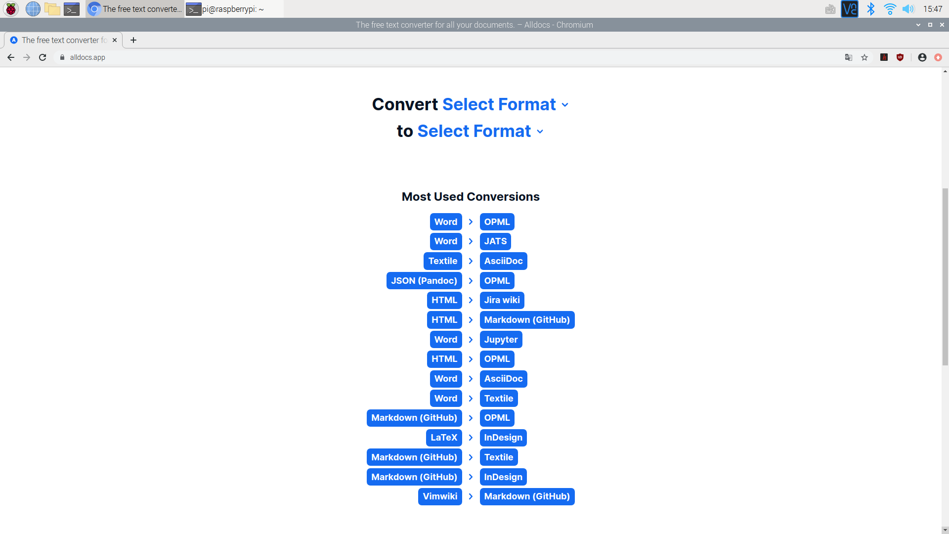Click Word in Word to OPML row
Image resolution: width=949 pixels, height=534 pixels.
click(x=446, y=222)
